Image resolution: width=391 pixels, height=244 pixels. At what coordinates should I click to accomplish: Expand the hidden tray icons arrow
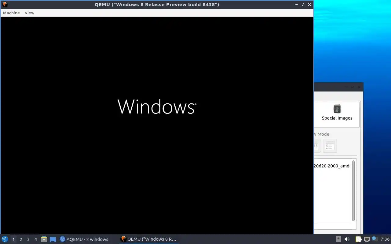pos(338,239)
